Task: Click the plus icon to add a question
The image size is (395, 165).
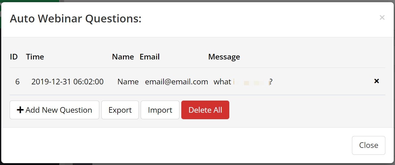Action: (20, 110)
